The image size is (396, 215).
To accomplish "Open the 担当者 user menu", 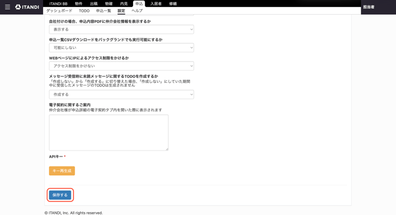I will click(369, 7).
